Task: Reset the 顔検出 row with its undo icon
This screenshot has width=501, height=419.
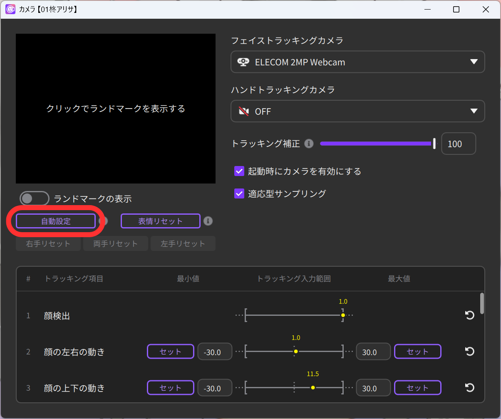Action: coord(469,315)
